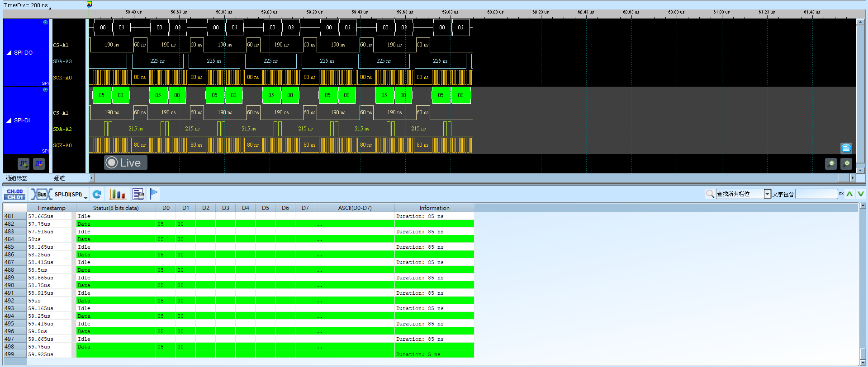Click the blue flag marker icon
The height and width of the screenshot is (367, 868).
tap(154, 194)
